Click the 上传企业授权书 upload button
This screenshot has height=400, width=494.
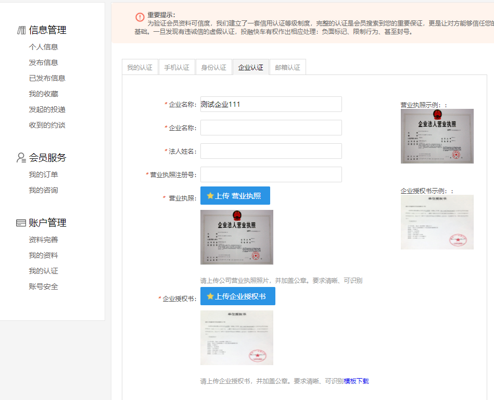tap(238, 296)
